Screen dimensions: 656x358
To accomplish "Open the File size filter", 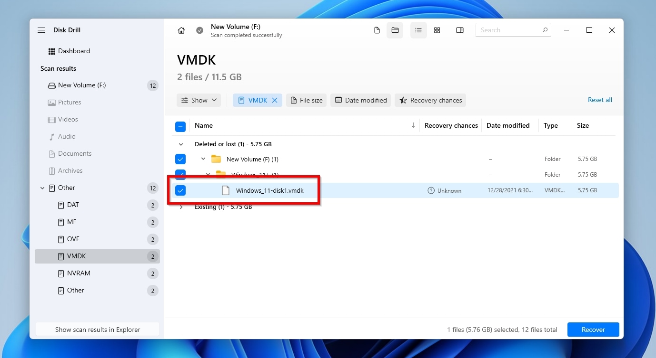I will point(306,100).
